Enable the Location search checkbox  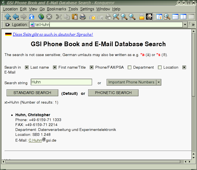160,68
